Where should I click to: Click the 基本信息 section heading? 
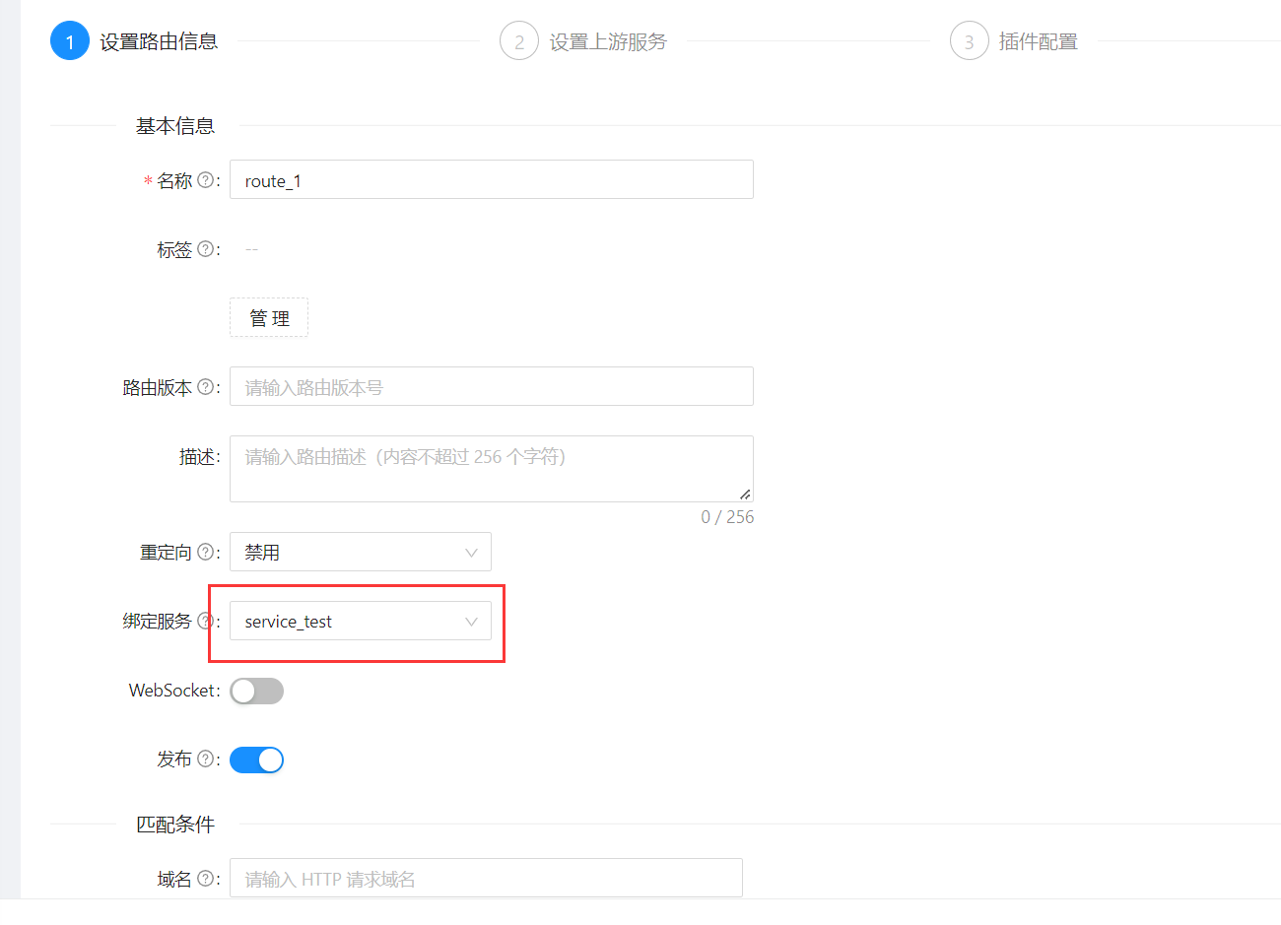(x=175, y=126)
